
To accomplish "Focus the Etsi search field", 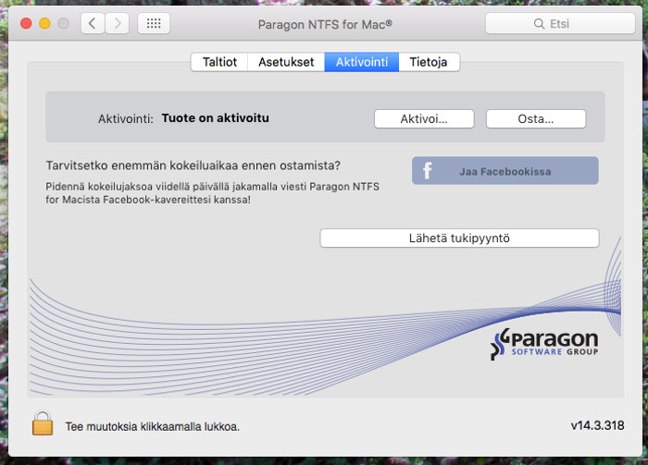I will pyautogui.click(x=560, y=23).
